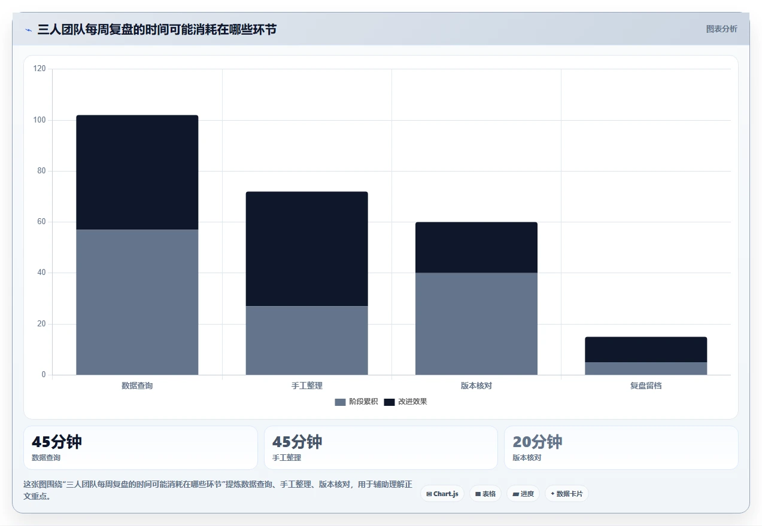The image size is (762, 526).
Task: Click the 改进效果 dark legend swatch
Action: [389, 402]
